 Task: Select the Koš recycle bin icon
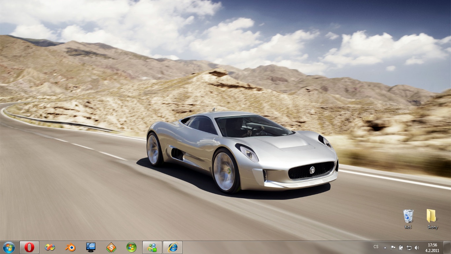pyautogui.click(x=408, y=217)
